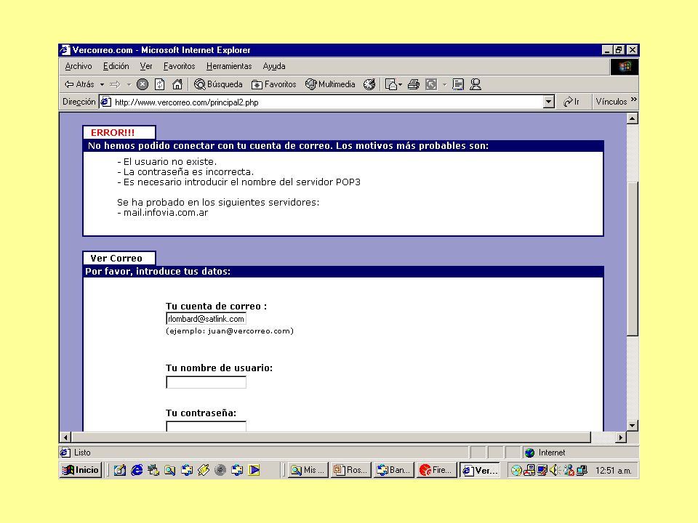The height and width of the screenshot is (523, 698).
Task: Click the Messenger person icon
Action: 476,84
